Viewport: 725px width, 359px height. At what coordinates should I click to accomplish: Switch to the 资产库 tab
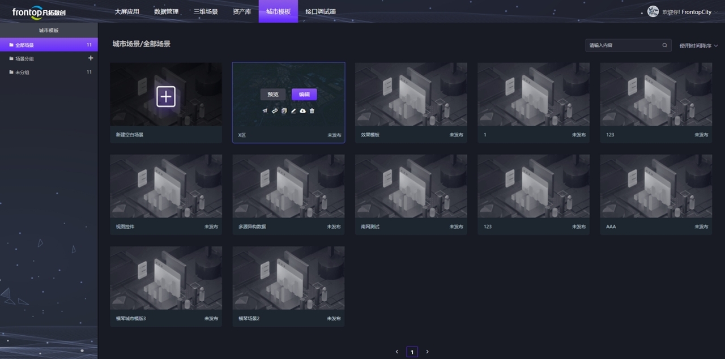coord(242,11)
